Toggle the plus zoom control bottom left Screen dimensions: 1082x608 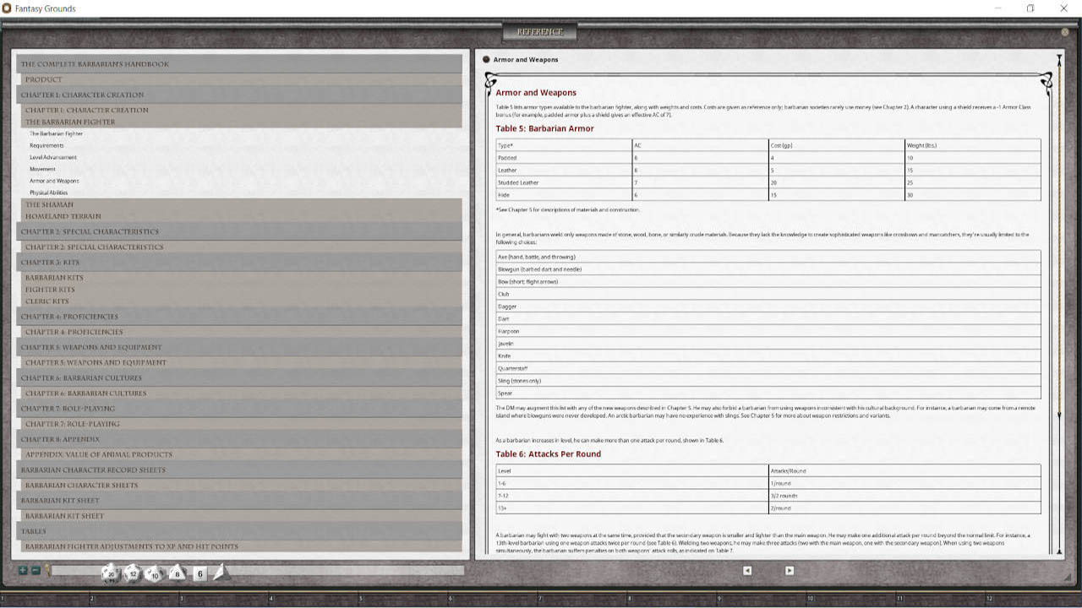pyautogui.click(x=22, y=570)
